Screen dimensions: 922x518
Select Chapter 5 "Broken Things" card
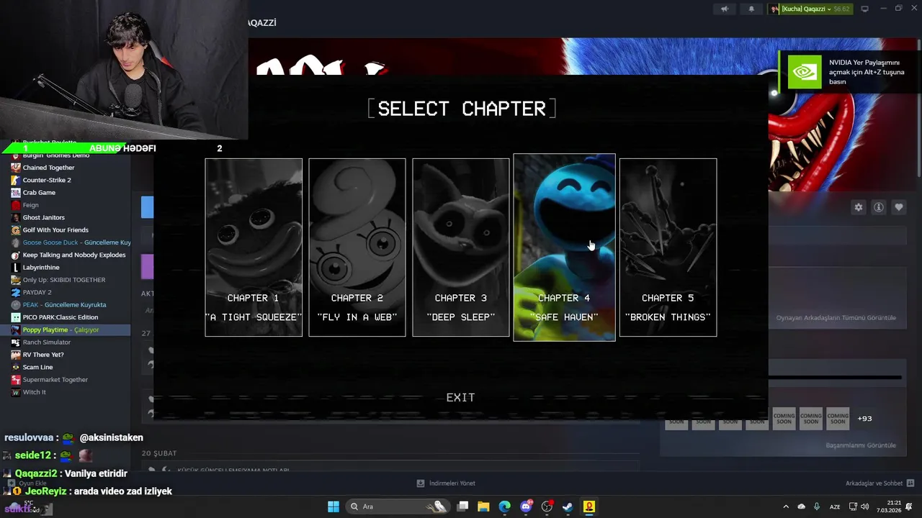pos(668,247)
